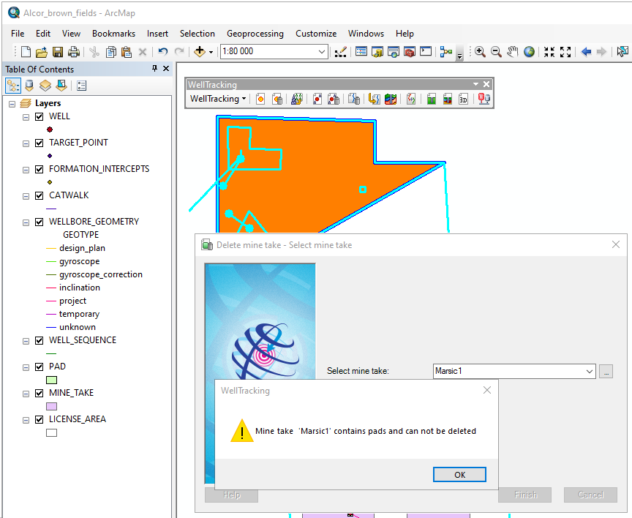Open a map document with folder icon
632x518 pixels.
(42, 52)
